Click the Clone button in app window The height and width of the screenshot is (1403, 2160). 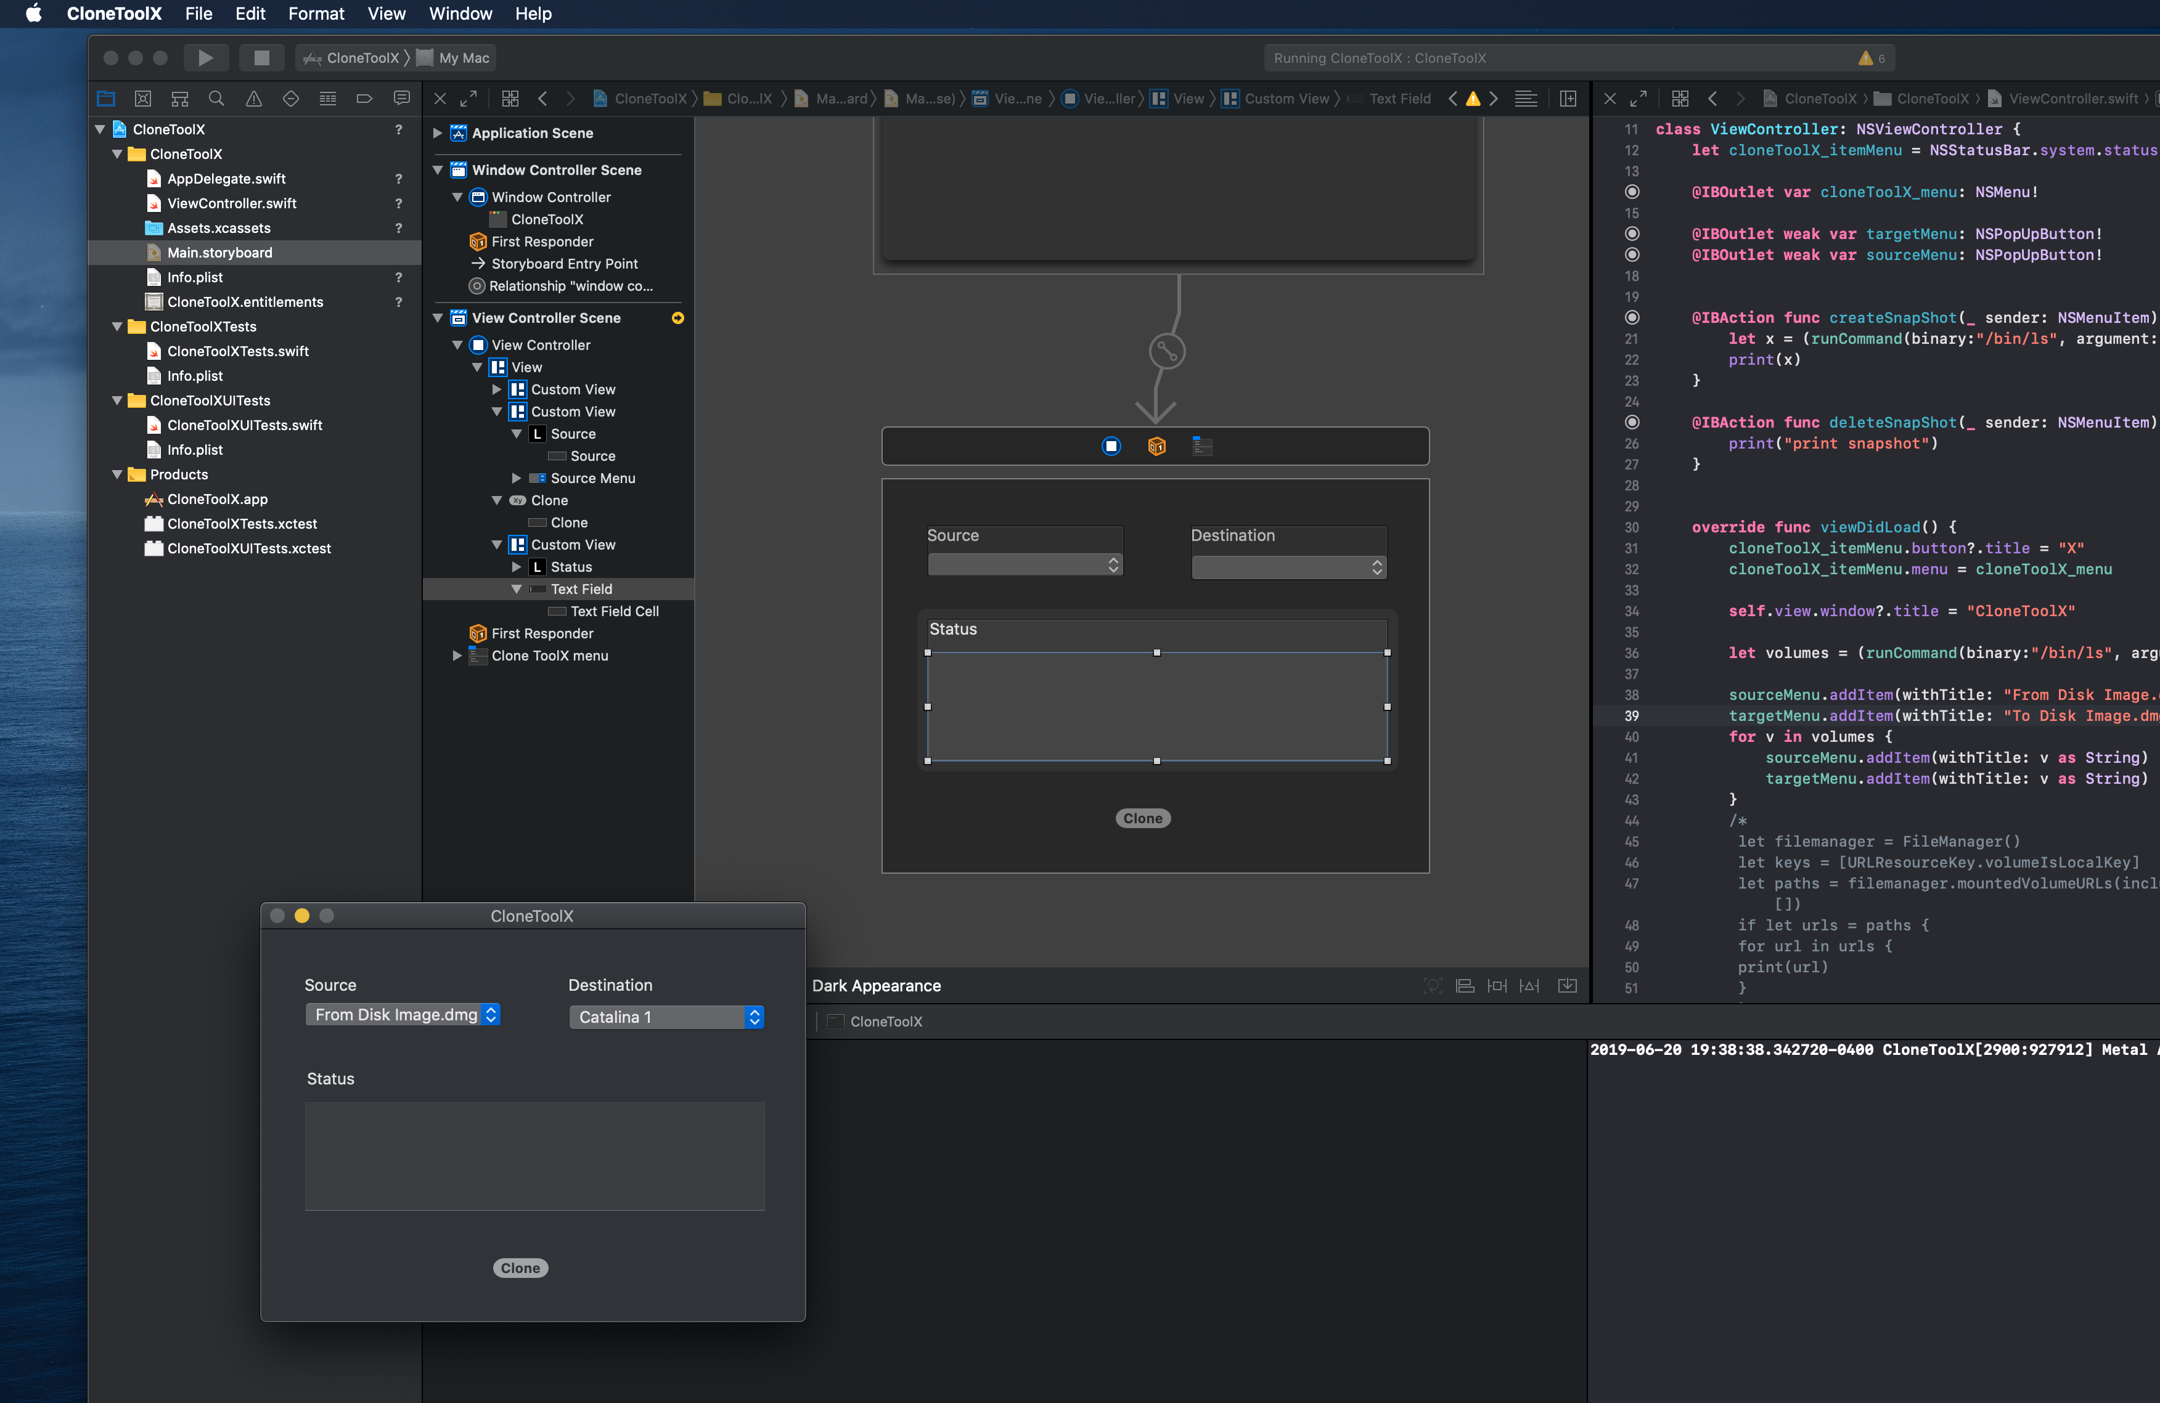pos(521,1267)
